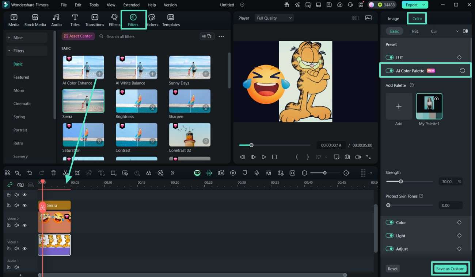
Task: Click the voiceover microphone icon
Action: click(257, 173)
